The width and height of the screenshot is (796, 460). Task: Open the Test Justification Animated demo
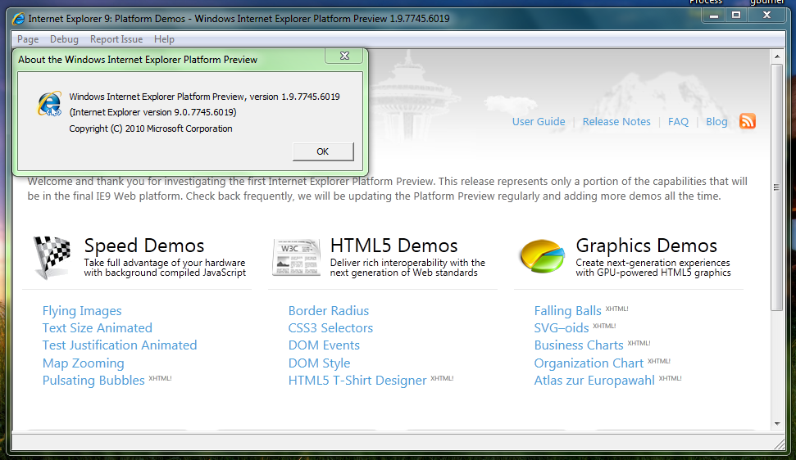coord(120,345)
